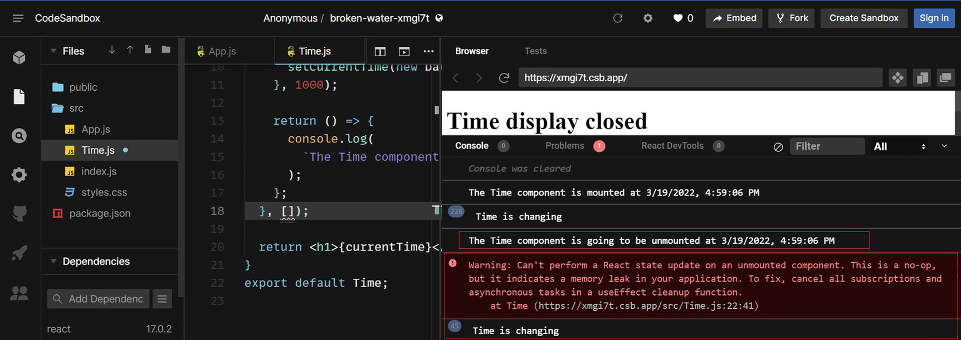This screenshot has height=340, width=961.
Task: Click the GitHub icon in left sidebar
Action: 19,214
